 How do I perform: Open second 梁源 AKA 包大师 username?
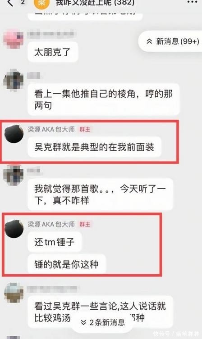pos(51,224)
